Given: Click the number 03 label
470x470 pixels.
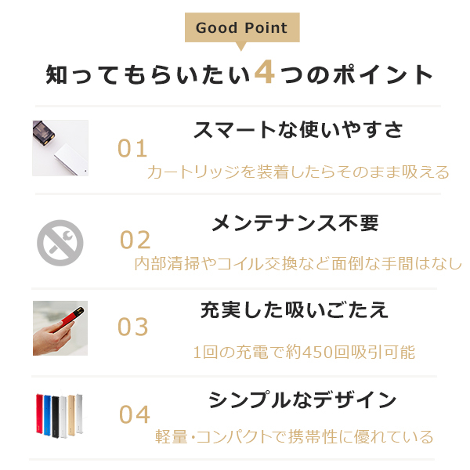Looking at the screenshot, I should coord(132,327).
